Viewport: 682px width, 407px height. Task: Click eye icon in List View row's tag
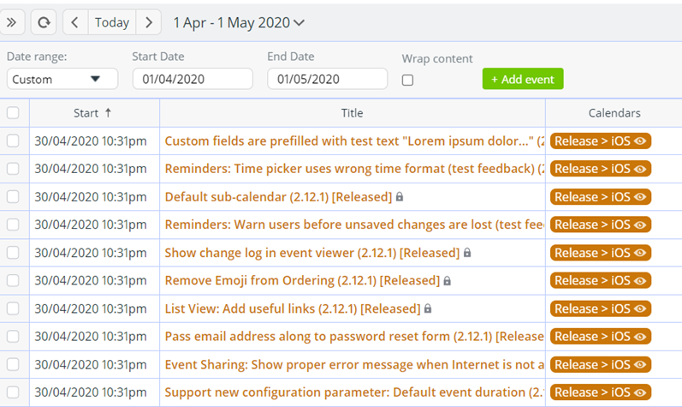pyautogui.click(x=640, y=309)
